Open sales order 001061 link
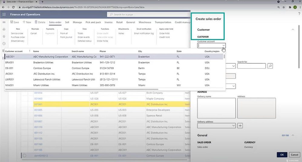 (38, 104)
